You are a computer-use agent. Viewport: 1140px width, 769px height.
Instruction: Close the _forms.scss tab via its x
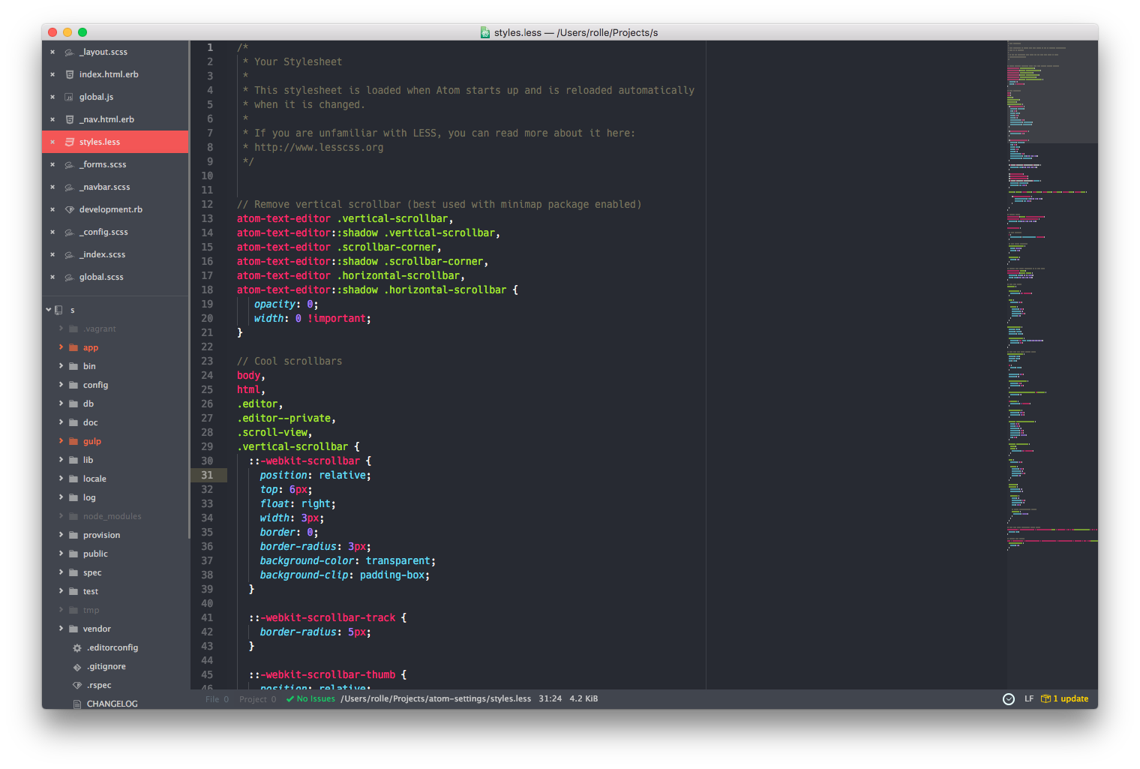click(52, 164)
